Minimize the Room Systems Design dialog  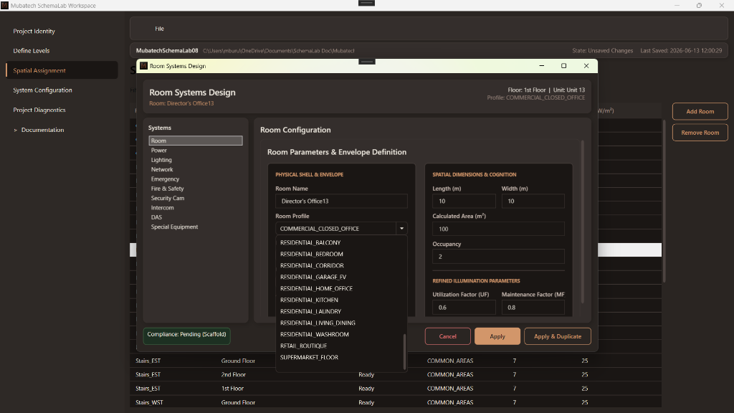(x=542, y=66)
